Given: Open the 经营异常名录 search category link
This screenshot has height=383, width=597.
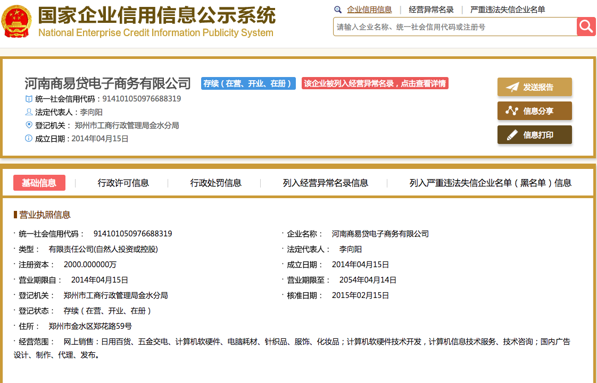Looking at the screenshot, I should [x=431, y=10].
